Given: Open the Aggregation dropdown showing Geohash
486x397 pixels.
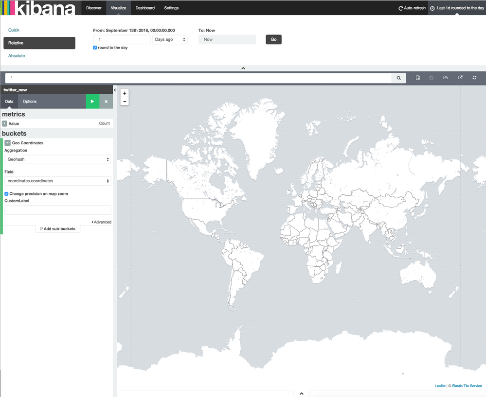Looking at the screenshot, I should click(57, 160).
